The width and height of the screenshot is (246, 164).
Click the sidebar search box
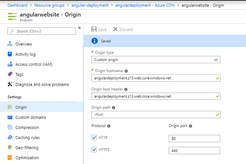(41, 31)
